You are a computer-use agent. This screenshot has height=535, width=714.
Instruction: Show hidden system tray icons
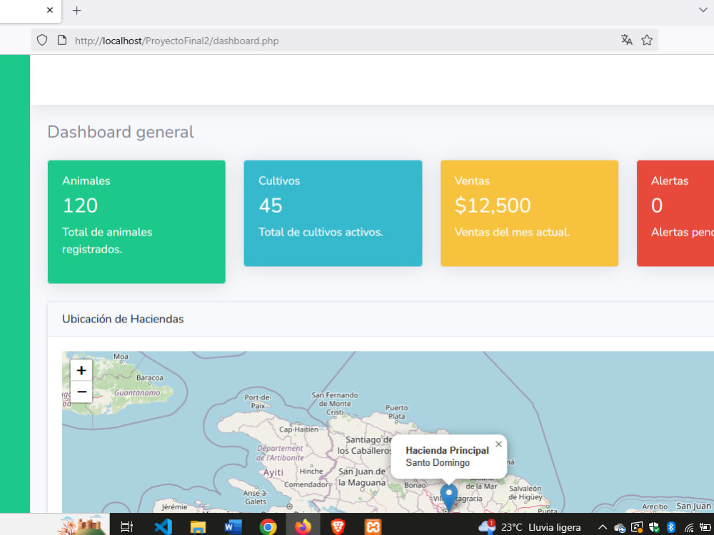pos(602,527)
